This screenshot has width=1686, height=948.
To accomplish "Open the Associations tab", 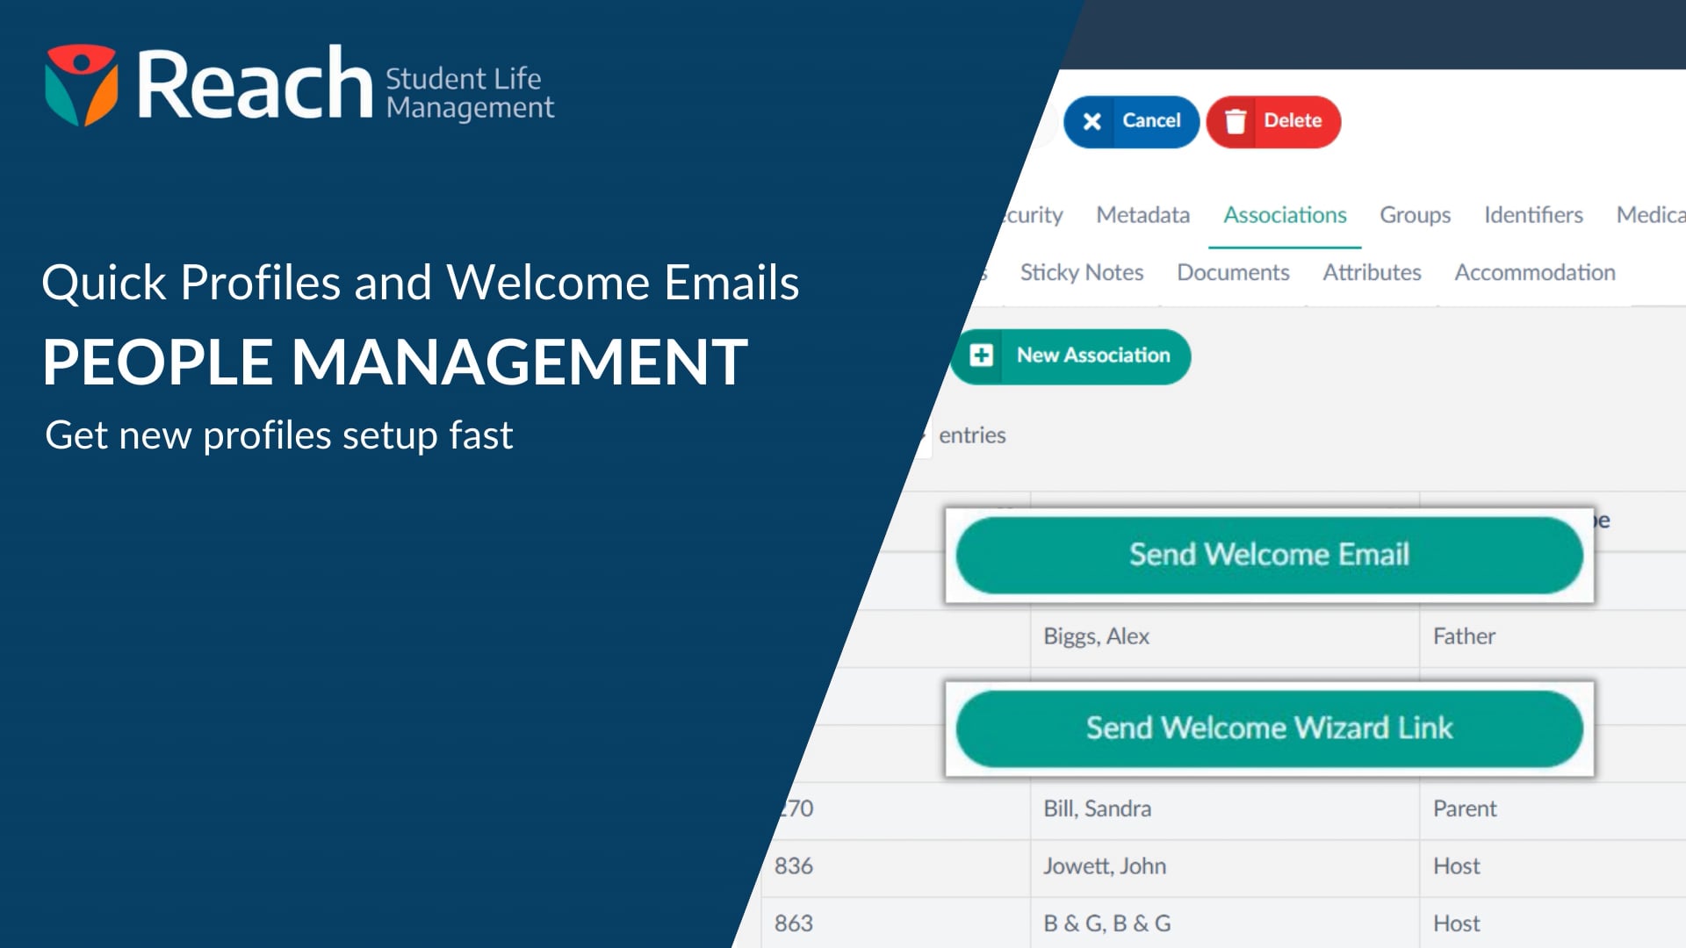I will pos(1285,215).
